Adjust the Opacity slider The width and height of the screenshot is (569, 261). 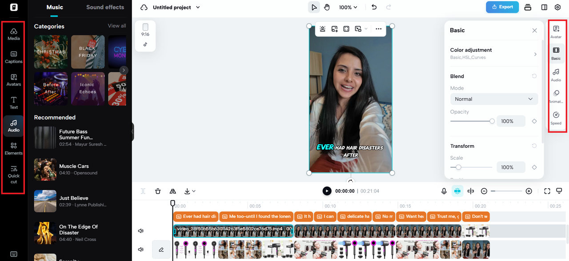point(472,121)
